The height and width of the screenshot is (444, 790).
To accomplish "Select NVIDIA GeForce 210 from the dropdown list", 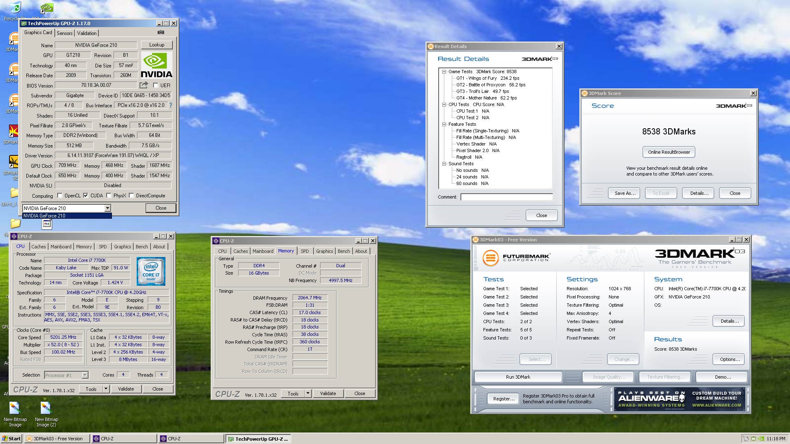I will pyautogui.click(x=67, y=216).
